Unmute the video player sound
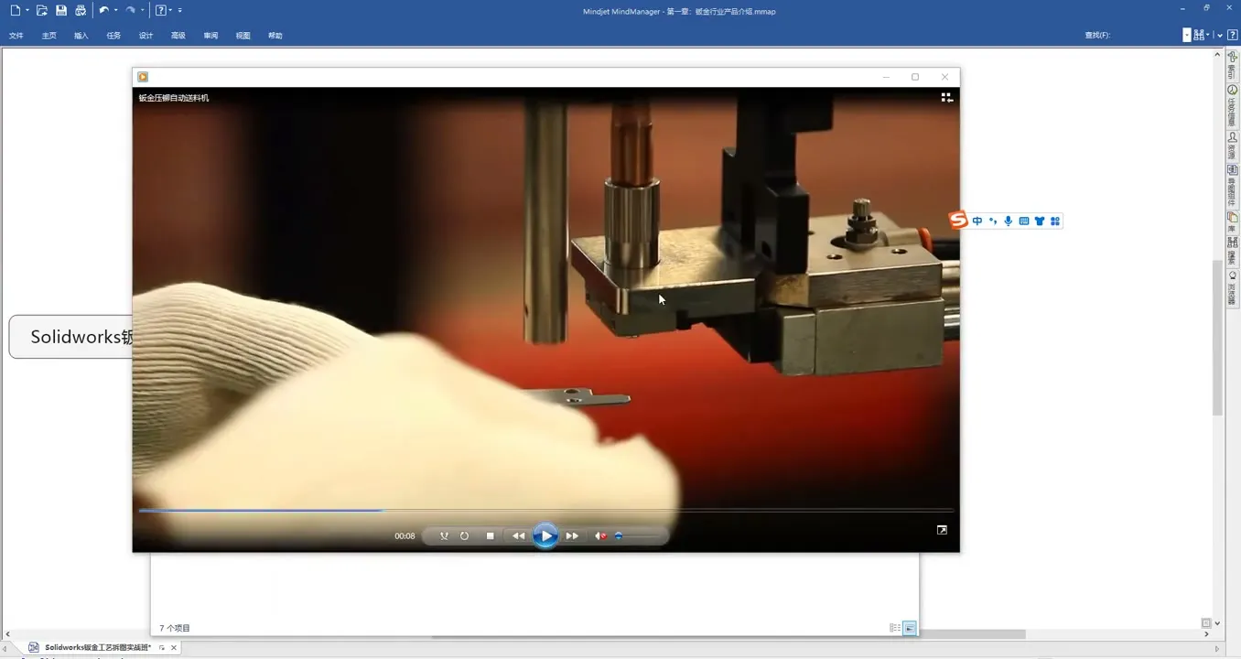1241x659 pixels. pos(600,536)
